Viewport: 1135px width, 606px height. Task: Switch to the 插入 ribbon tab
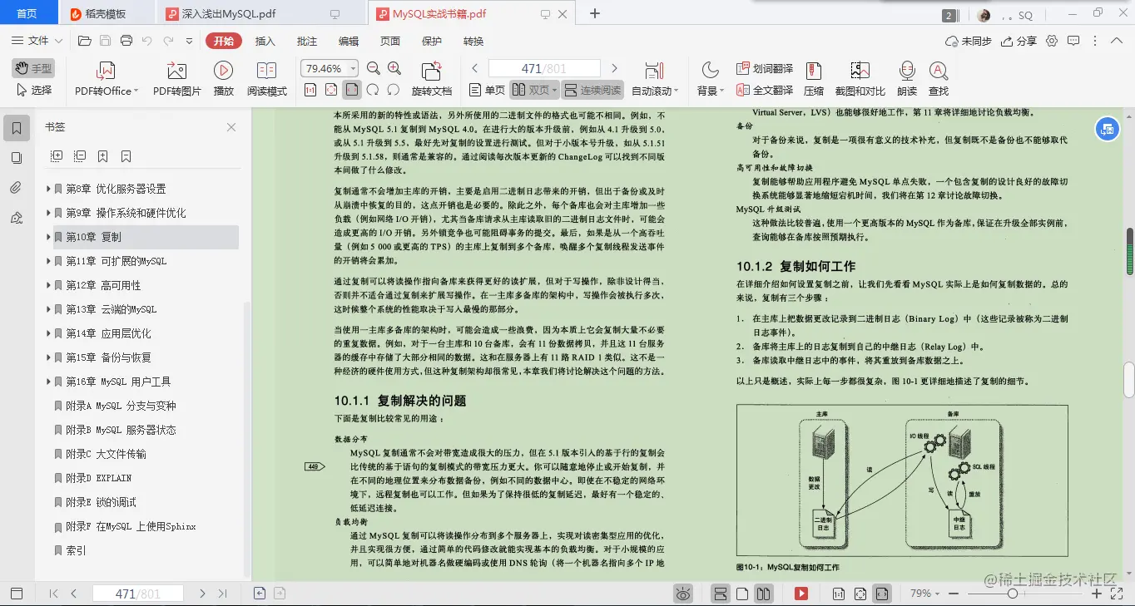click(265, 41)
